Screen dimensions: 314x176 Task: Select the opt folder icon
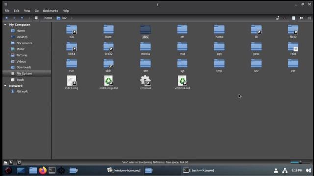point(219,46)
